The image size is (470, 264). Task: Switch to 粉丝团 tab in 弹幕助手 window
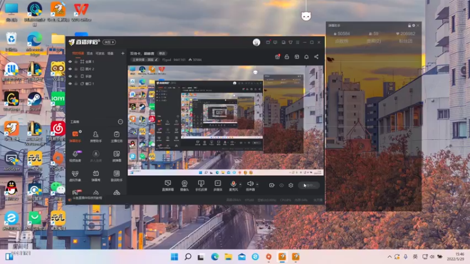(405, 41)
